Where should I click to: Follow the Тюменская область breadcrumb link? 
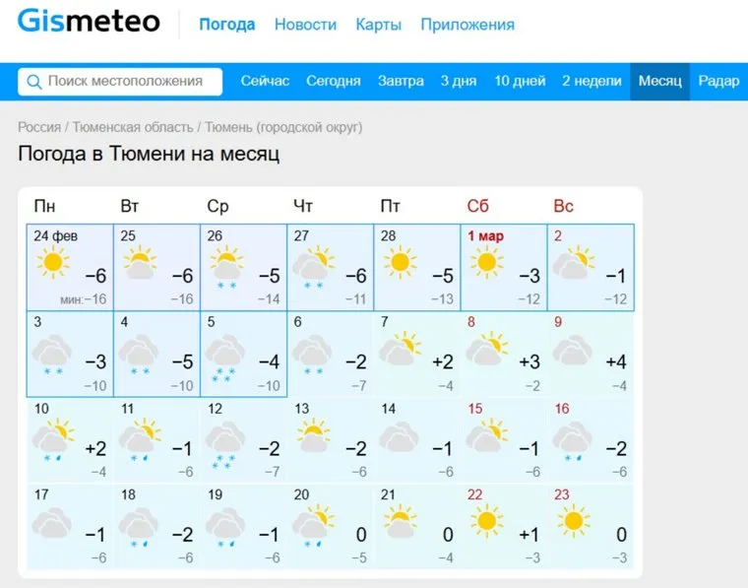[131, 128]
